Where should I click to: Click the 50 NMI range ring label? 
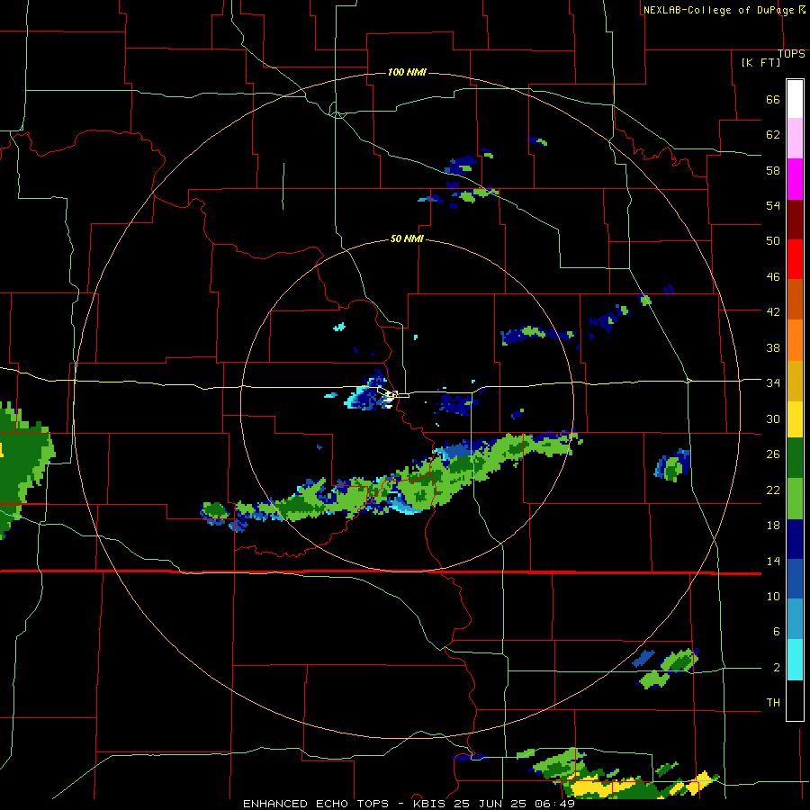pos(407,238)
